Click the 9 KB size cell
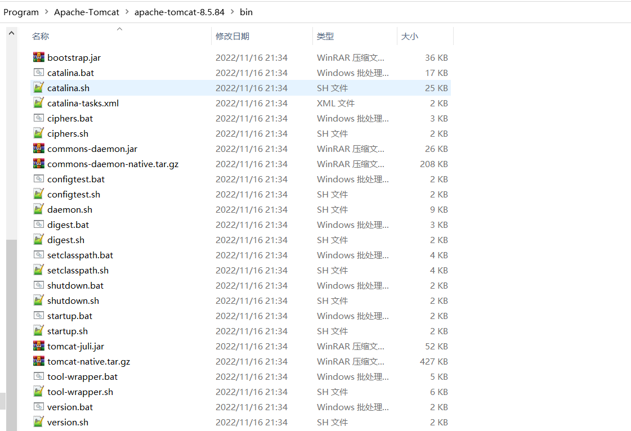This screenshot has height=431, width=631. pos(439,210)
